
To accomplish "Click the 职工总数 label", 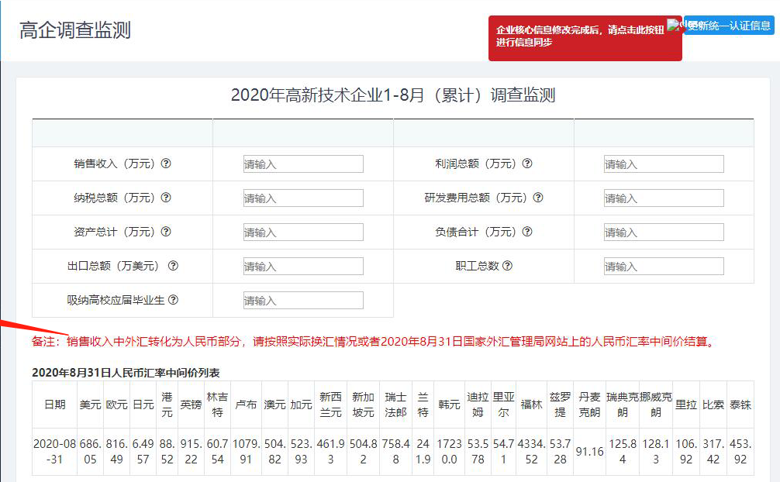I will pos(477,266).
